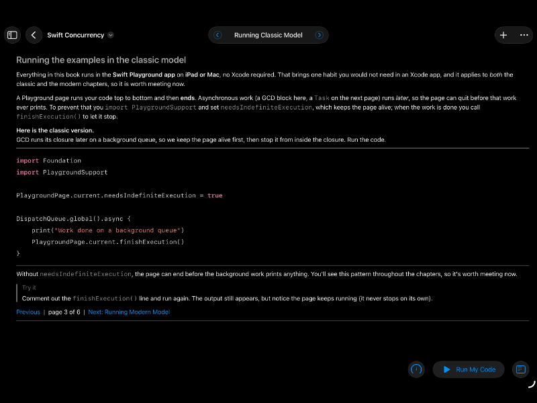Follow the Previous page link
The width and height of the screenshot is (537, 403).
[x=28, y=312]
